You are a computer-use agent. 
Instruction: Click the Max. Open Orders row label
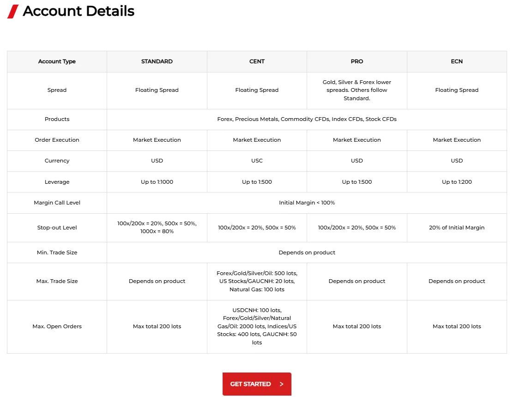coord(57,326)
